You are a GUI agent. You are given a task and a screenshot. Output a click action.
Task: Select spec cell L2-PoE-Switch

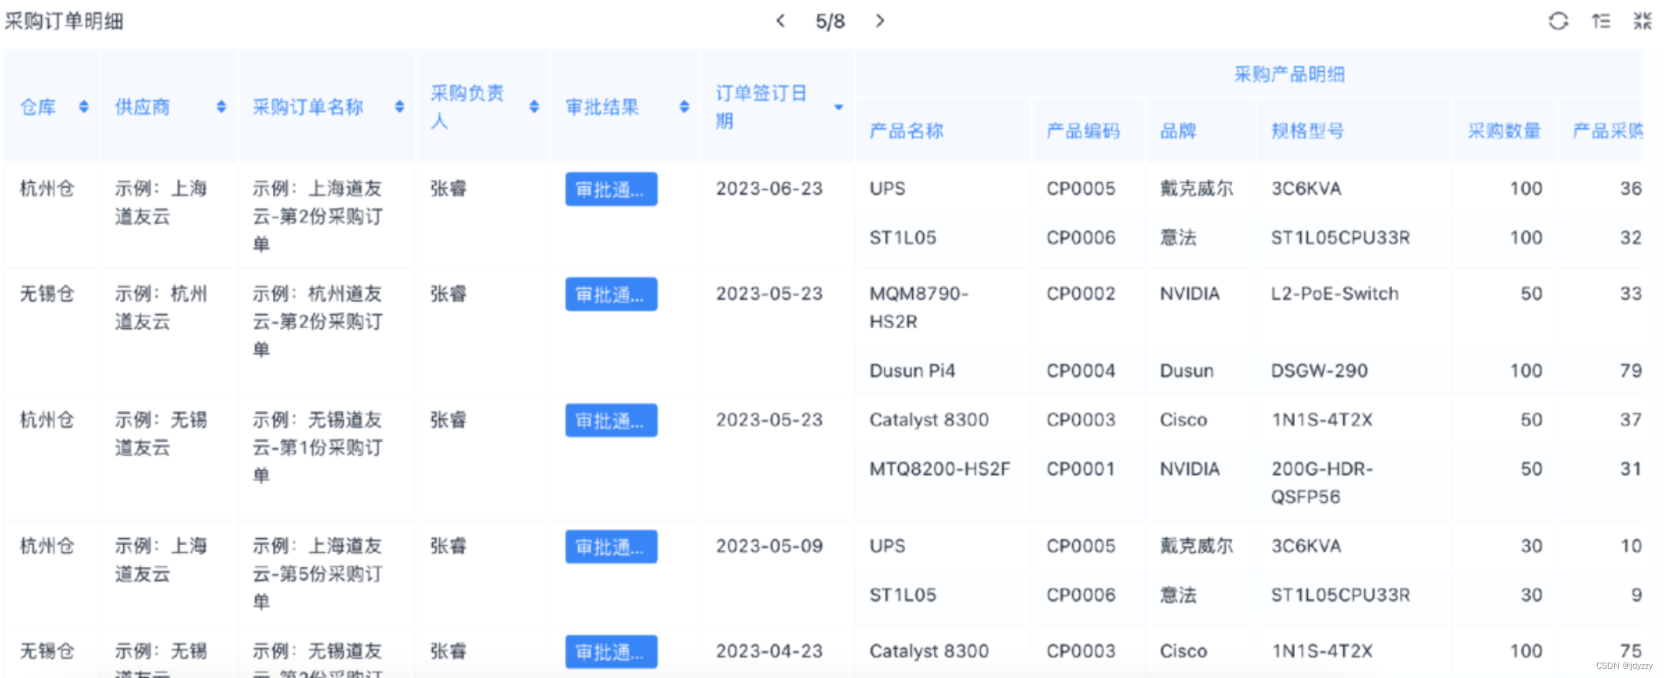1335,293
